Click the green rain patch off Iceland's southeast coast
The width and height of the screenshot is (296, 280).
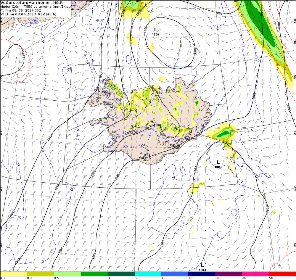click(224, 133)
